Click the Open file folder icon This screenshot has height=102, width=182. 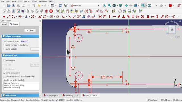(x=9, y=6)
